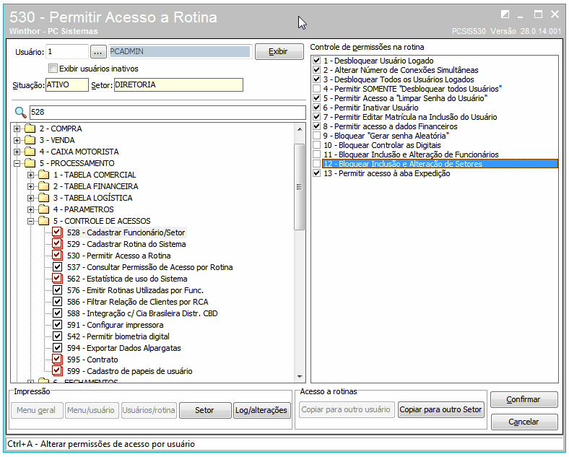The width and height of the screenshot is (569, 457).
Task: Uncheck permission 13 acesso à aba Expedição
Action: coord(317,173)
